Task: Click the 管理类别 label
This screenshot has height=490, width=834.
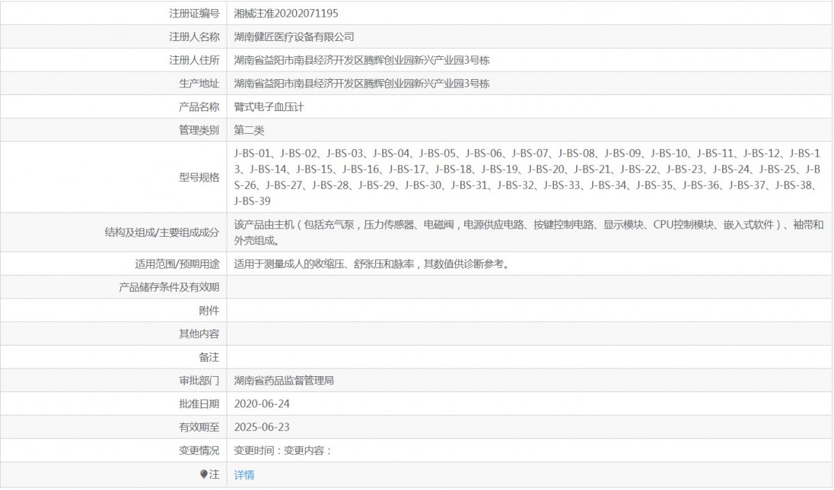Action: coord(199,130)
